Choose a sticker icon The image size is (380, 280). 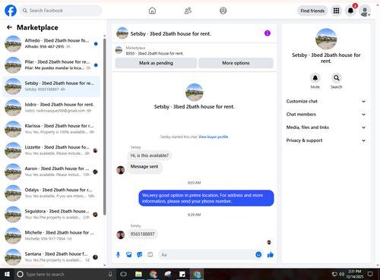coord(140,255)
